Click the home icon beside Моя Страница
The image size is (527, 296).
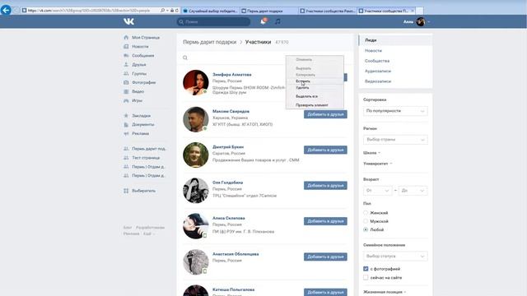[x=126, y=37]
